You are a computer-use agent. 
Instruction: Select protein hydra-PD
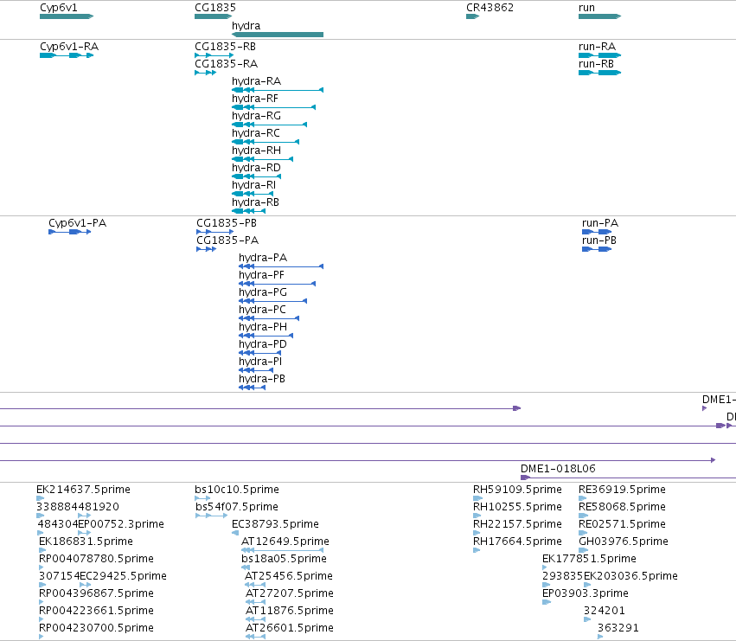point(263,344)
